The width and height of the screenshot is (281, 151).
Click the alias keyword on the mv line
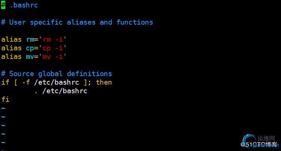[12, 57]
